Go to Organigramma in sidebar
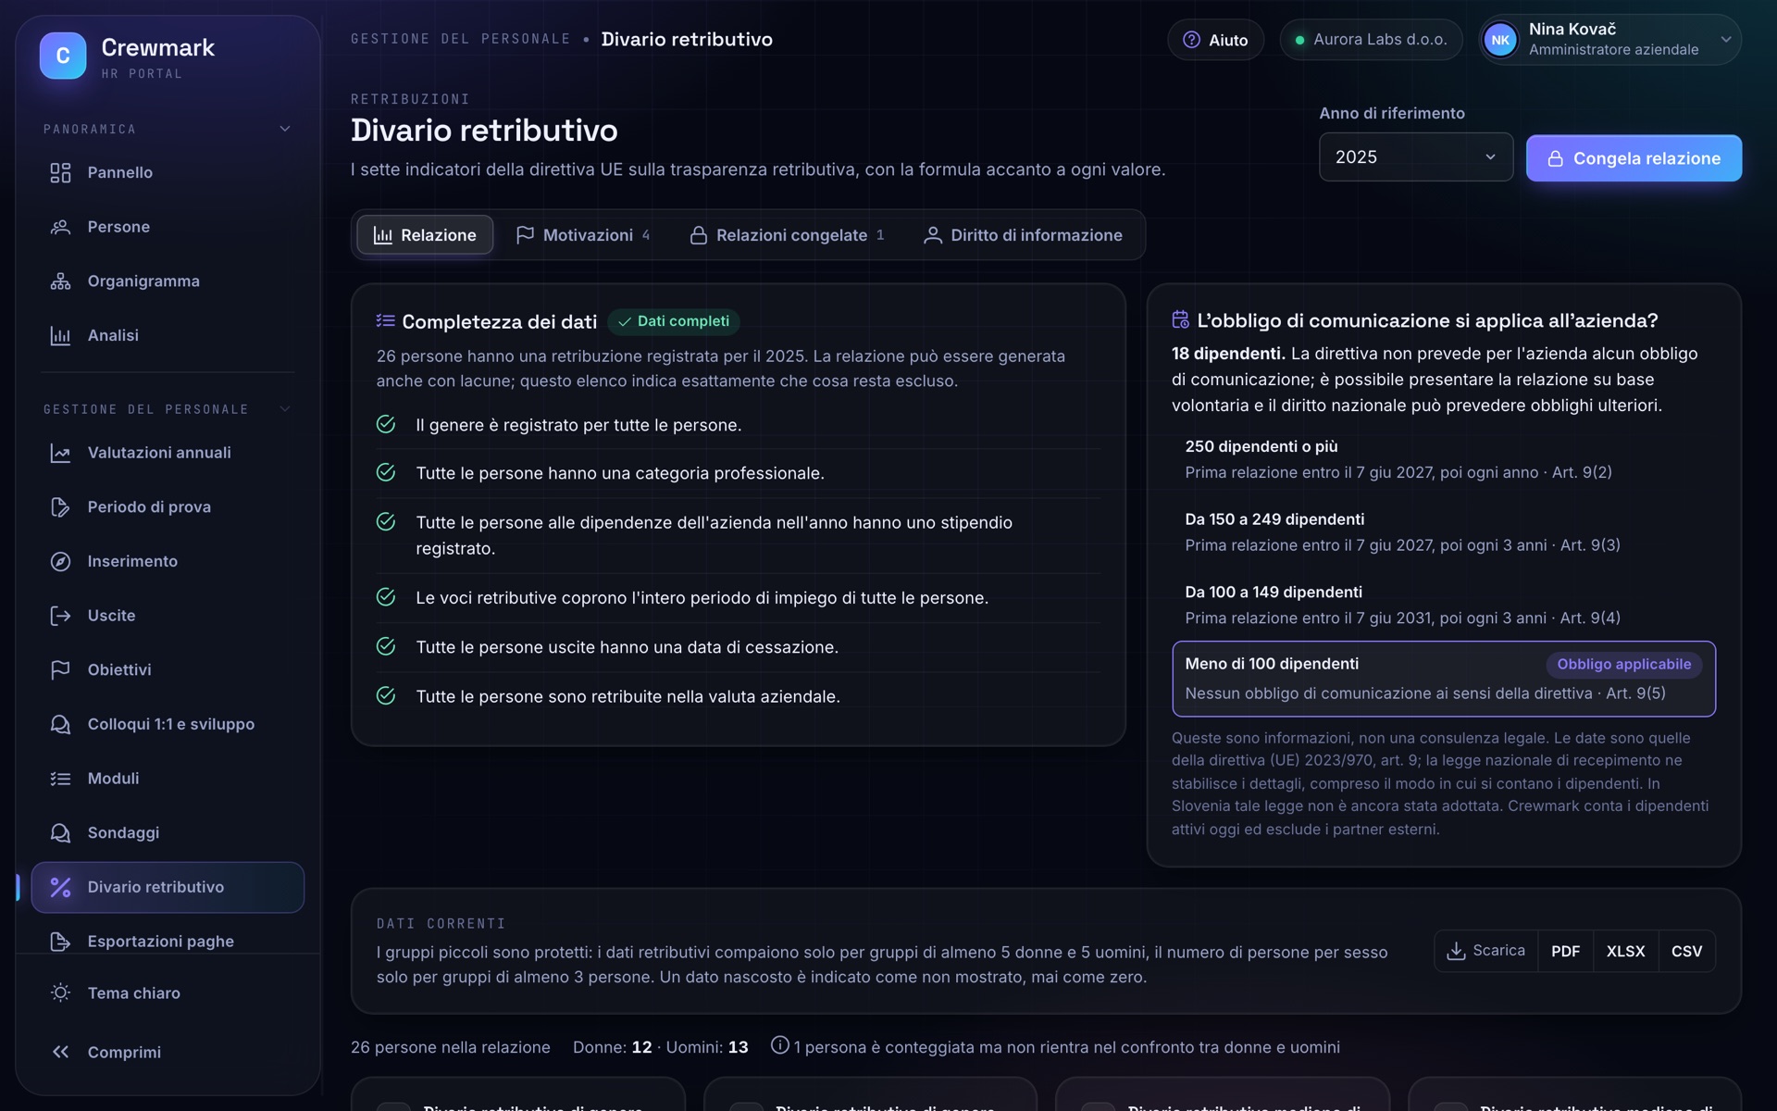Image resolution: width=1777 pixels, height=1111 pixels. pyautogui.click(x=168, y=281)
